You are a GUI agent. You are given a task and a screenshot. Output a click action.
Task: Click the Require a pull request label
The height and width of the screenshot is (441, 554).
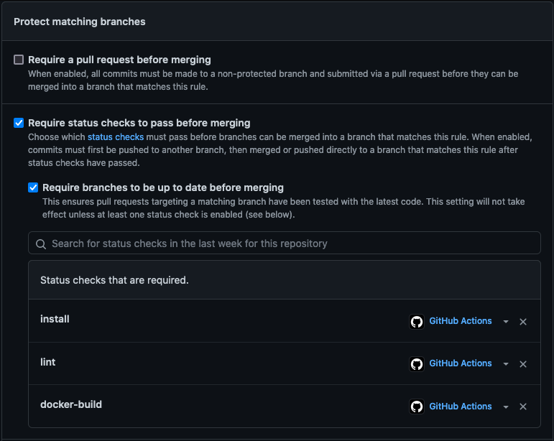click(119, 60)
